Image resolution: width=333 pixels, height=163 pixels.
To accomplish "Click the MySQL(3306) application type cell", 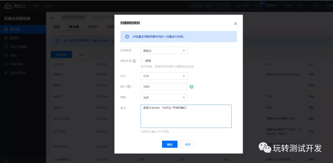I will click(x=62, y=118).
